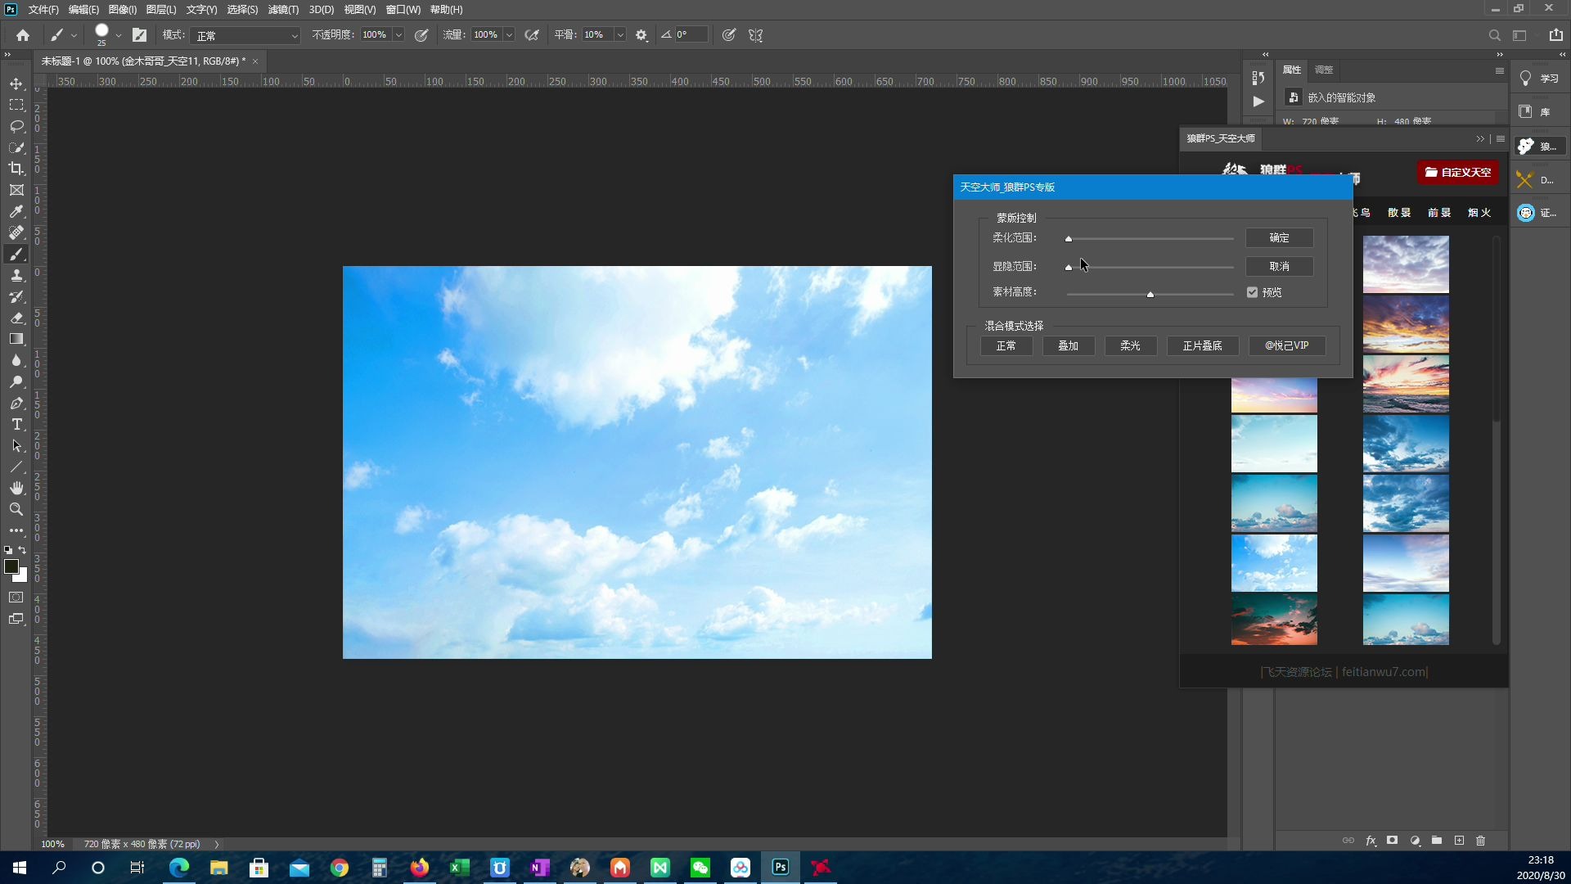Click the Move tool
Viewport: 1571px width, 884px height.
pyautogui.click(x=16, y=83)
